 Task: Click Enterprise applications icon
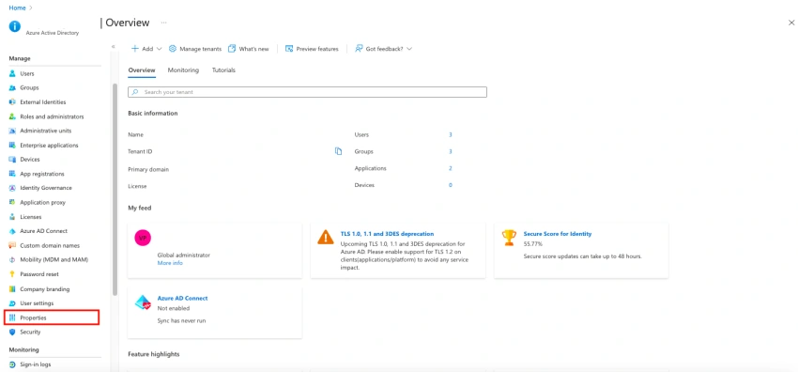[x=13, y=145]
